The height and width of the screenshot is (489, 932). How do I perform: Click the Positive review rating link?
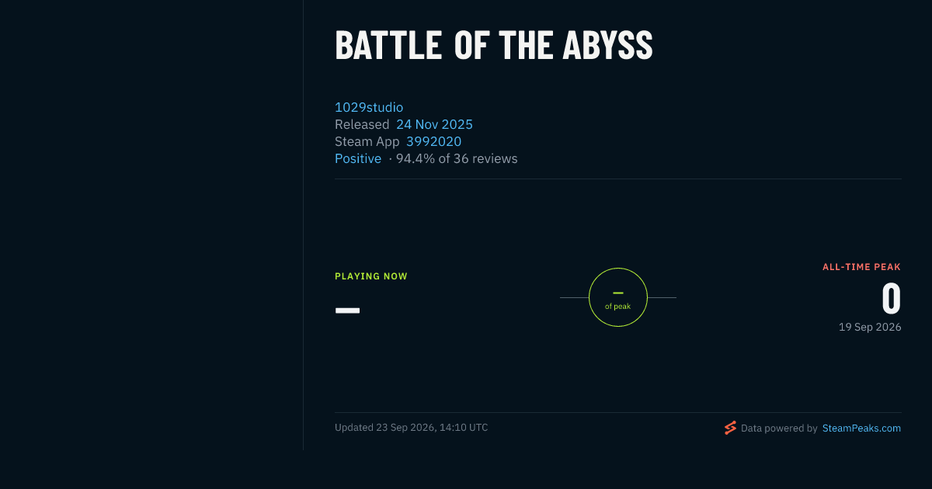coord(358,158)
